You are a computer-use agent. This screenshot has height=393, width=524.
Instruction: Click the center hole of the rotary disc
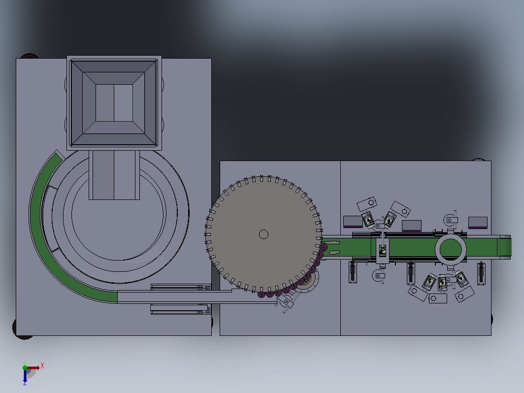pos(263,234)
